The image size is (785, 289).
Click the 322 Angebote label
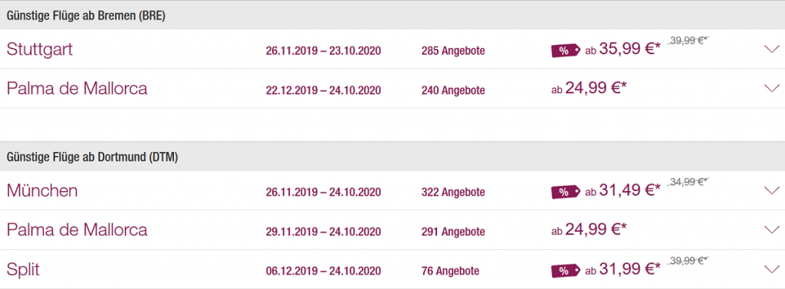(453, 192)
